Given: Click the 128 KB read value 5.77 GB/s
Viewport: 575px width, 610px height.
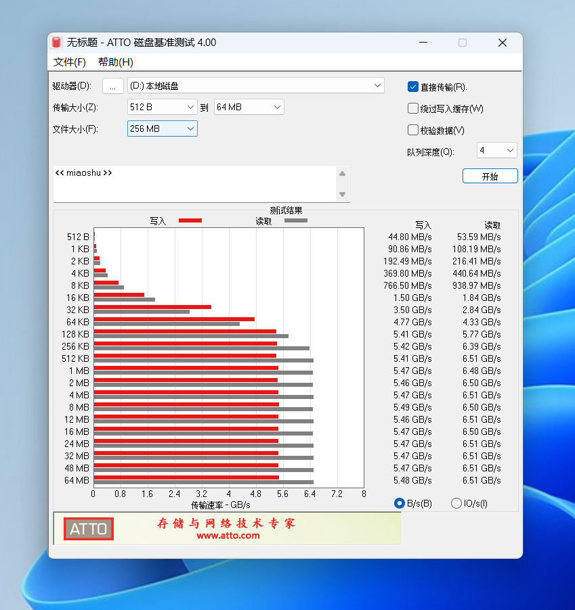Looking at the screenshot, I should (x=482, y=334).
